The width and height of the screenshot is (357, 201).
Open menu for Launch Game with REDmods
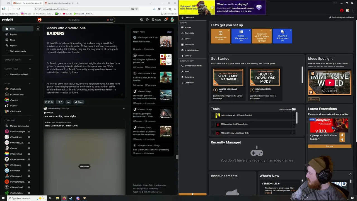tap(294, 116)
